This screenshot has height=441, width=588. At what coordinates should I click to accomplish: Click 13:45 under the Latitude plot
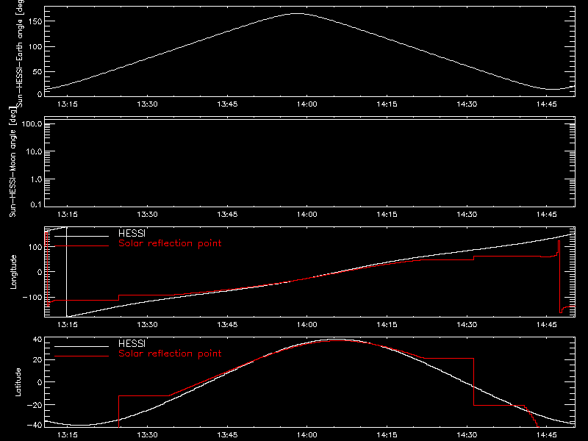tap(227, 435)
